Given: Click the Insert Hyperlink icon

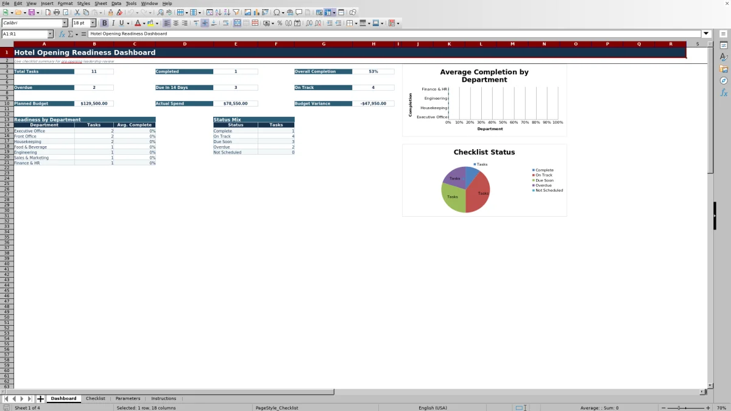Looking at the screenshot, I should pyautogui.click(x=290, y=12).
